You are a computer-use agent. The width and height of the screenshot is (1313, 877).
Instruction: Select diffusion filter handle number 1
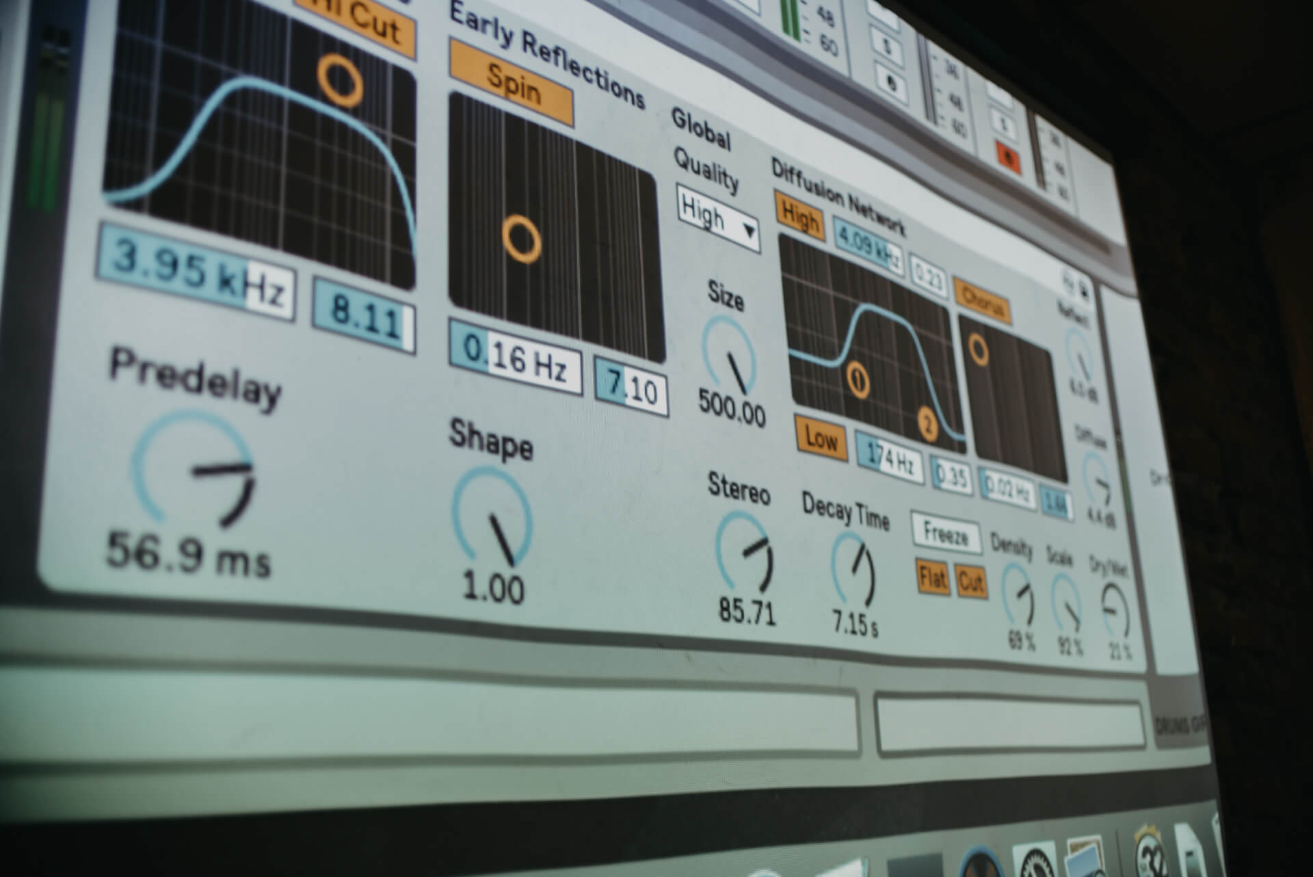tap(859, 380)
